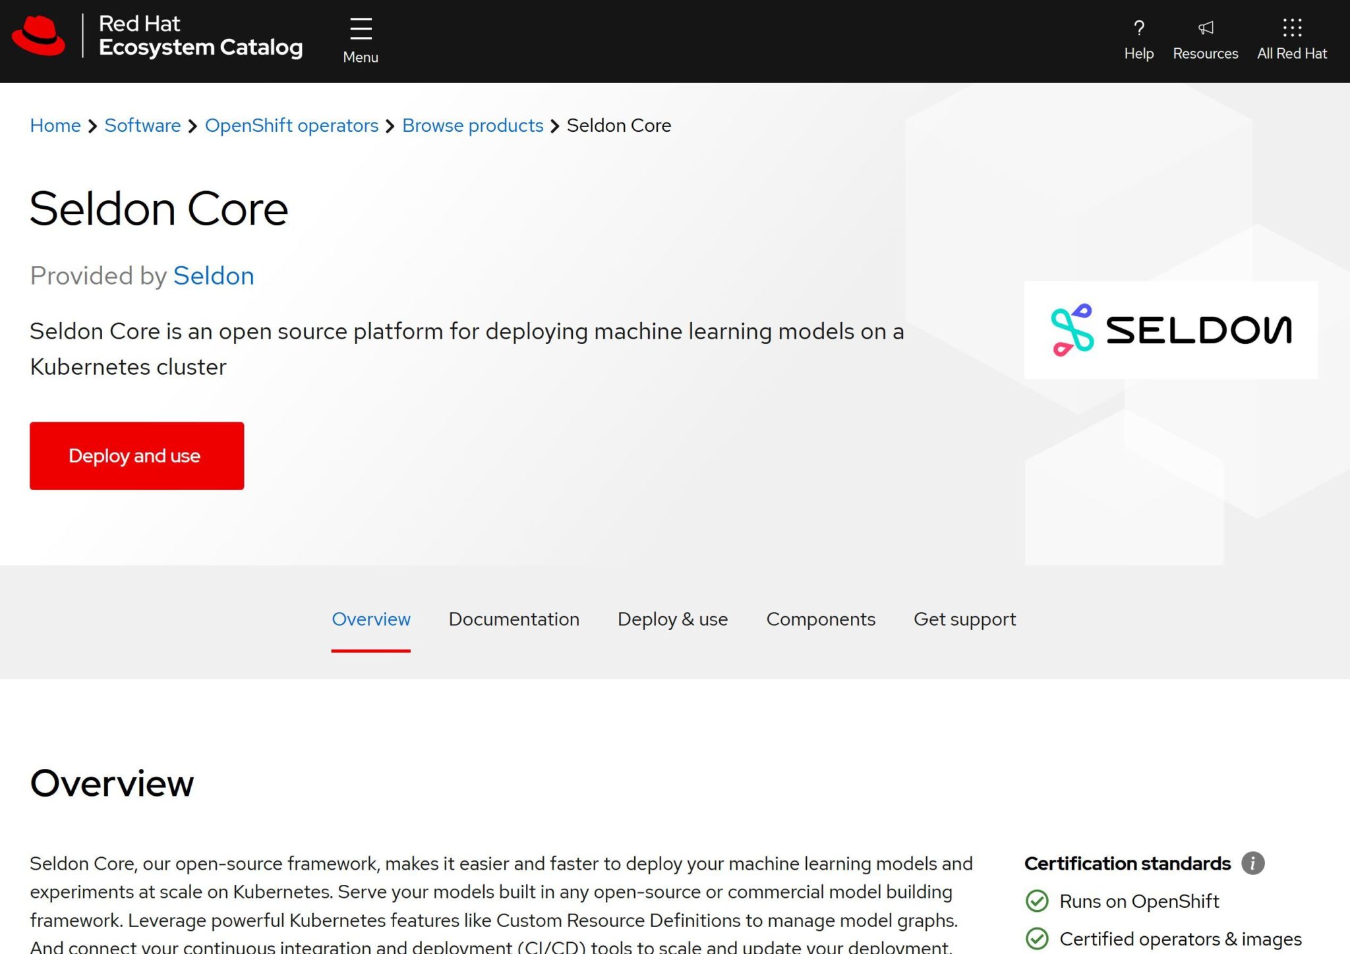This screenshot has width=1350, height=954.
Task: Click the Seldon logo image
Action: coord(1171,329)
